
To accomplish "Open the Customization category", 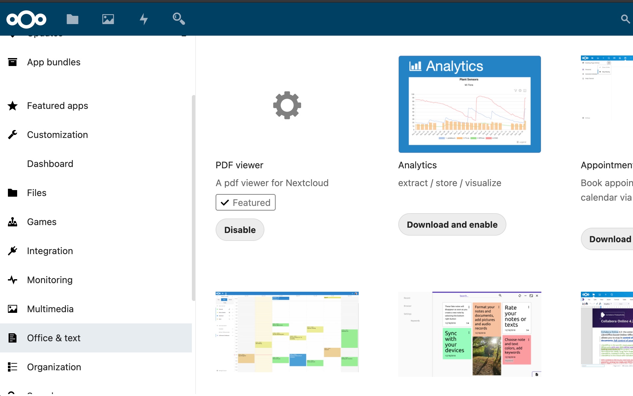I will pyautogui.click(x=96, y=135).
